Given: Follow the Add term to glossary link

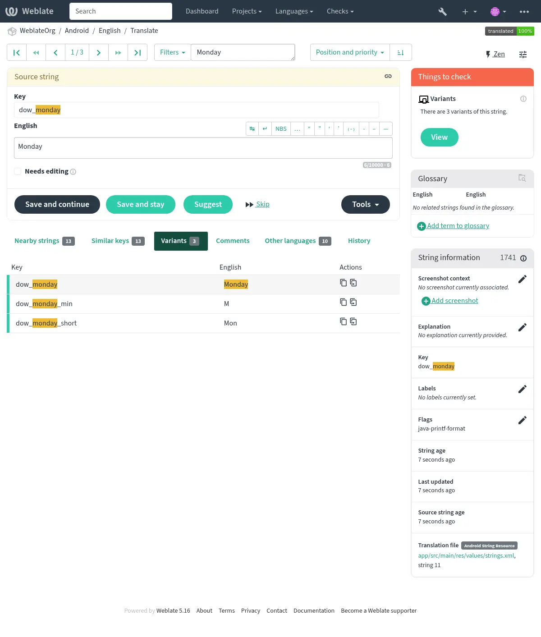Looking at the screenshot, I should point(458,226).
